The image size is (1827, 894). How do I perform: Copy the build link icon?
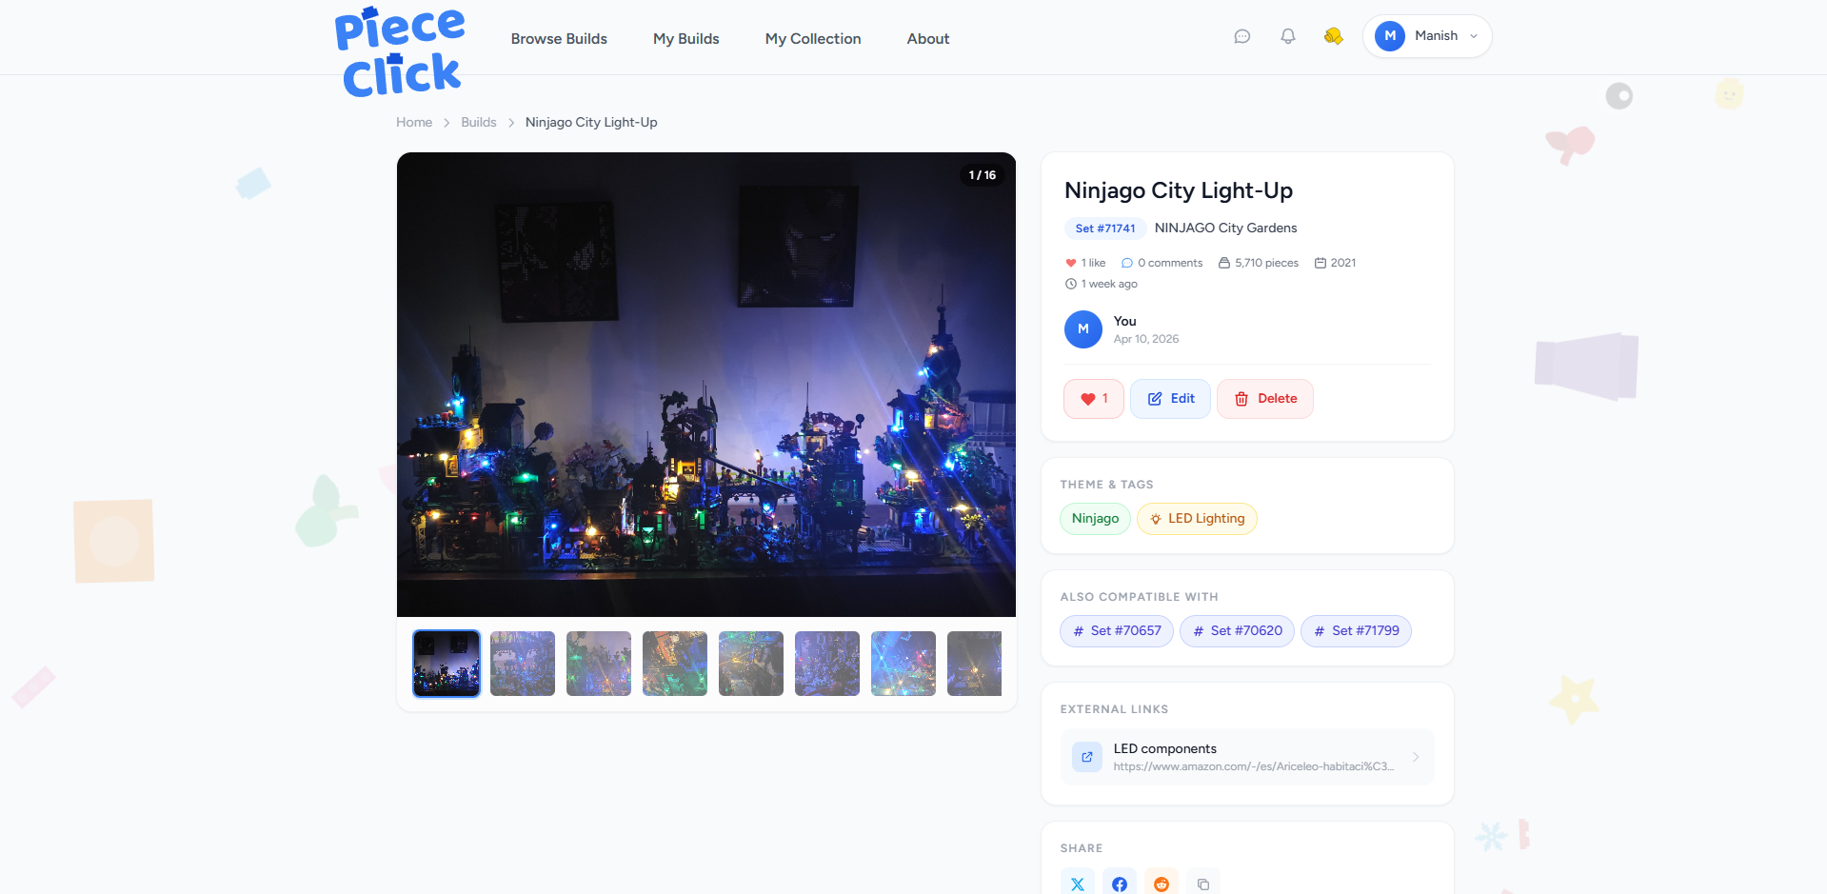[1203, 884]
